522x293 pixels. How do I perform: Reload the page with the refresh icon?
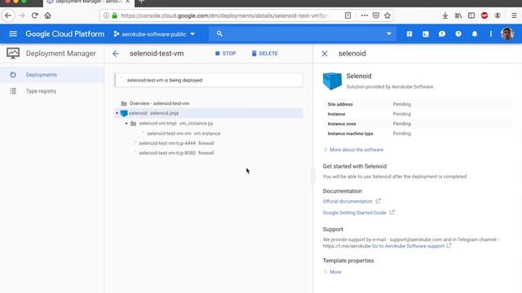(x=34, y=15)
